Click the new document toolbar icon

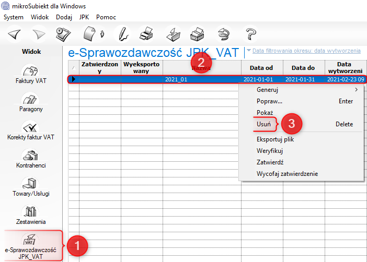[x=90, y=34]
